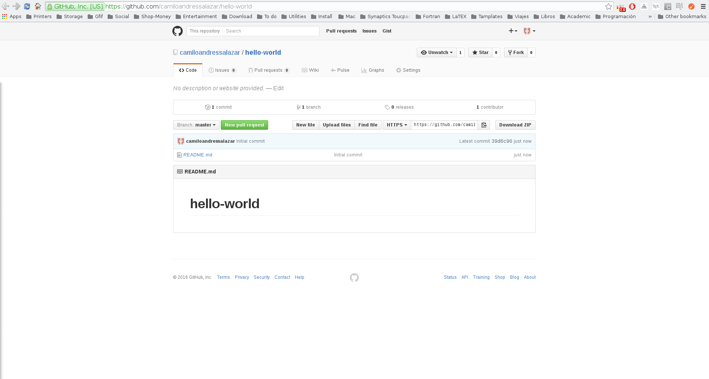Click the New pull request button
This screenshot has height=379, width=709.
(x=244, y=125)
